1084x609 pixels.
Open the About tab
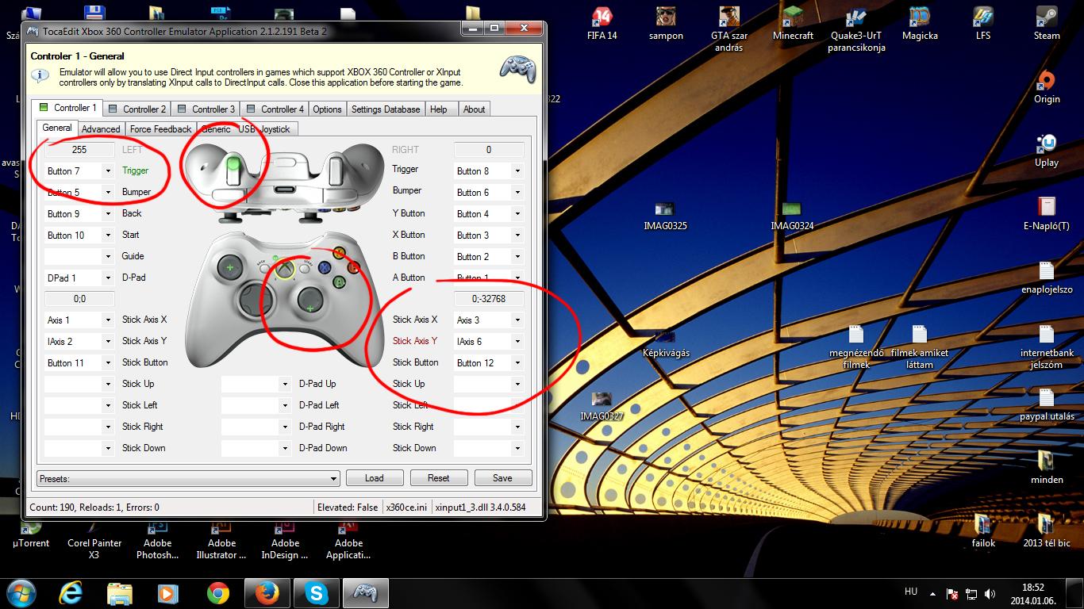(x=474, y=109)
